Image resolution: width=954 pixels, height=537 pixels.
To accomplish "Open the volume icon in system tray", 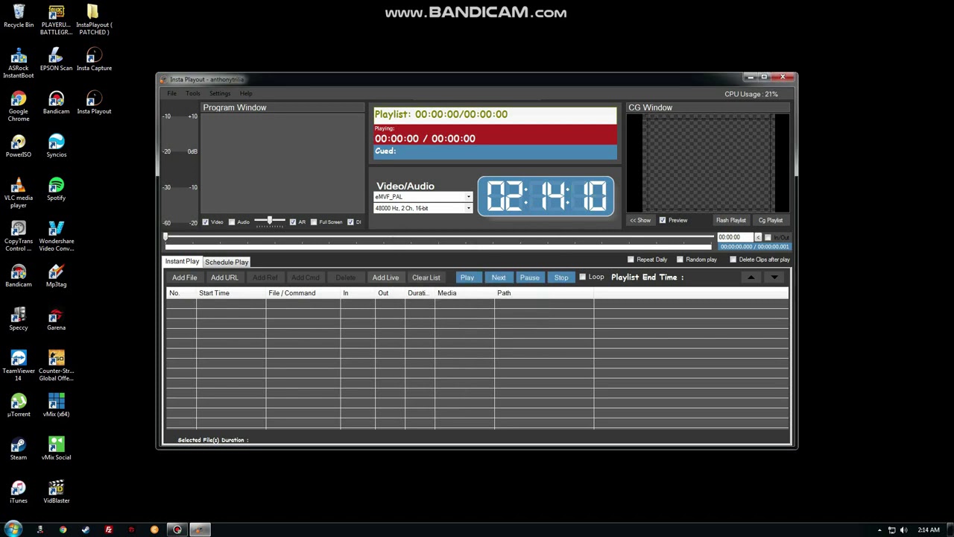I will point(903,530).
